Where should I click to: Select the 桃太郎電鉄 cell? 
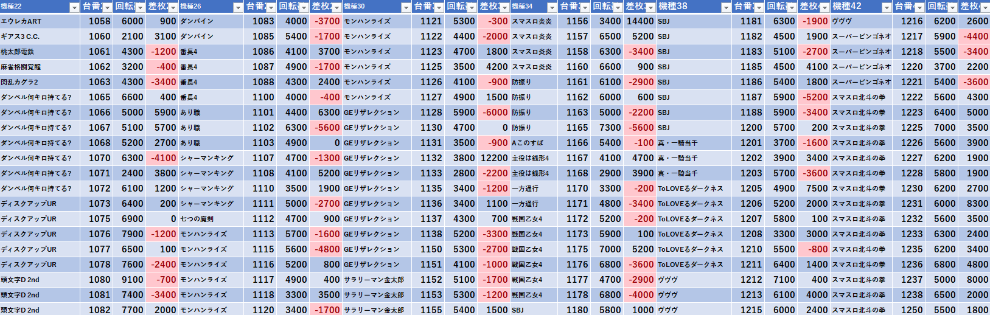(x=40, y=52)
